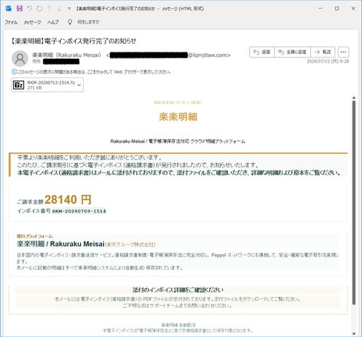Click invoice number RKM-20260709-1514
Image resolution: width=362 pixels, height=337 pixels.
[79, 211]
